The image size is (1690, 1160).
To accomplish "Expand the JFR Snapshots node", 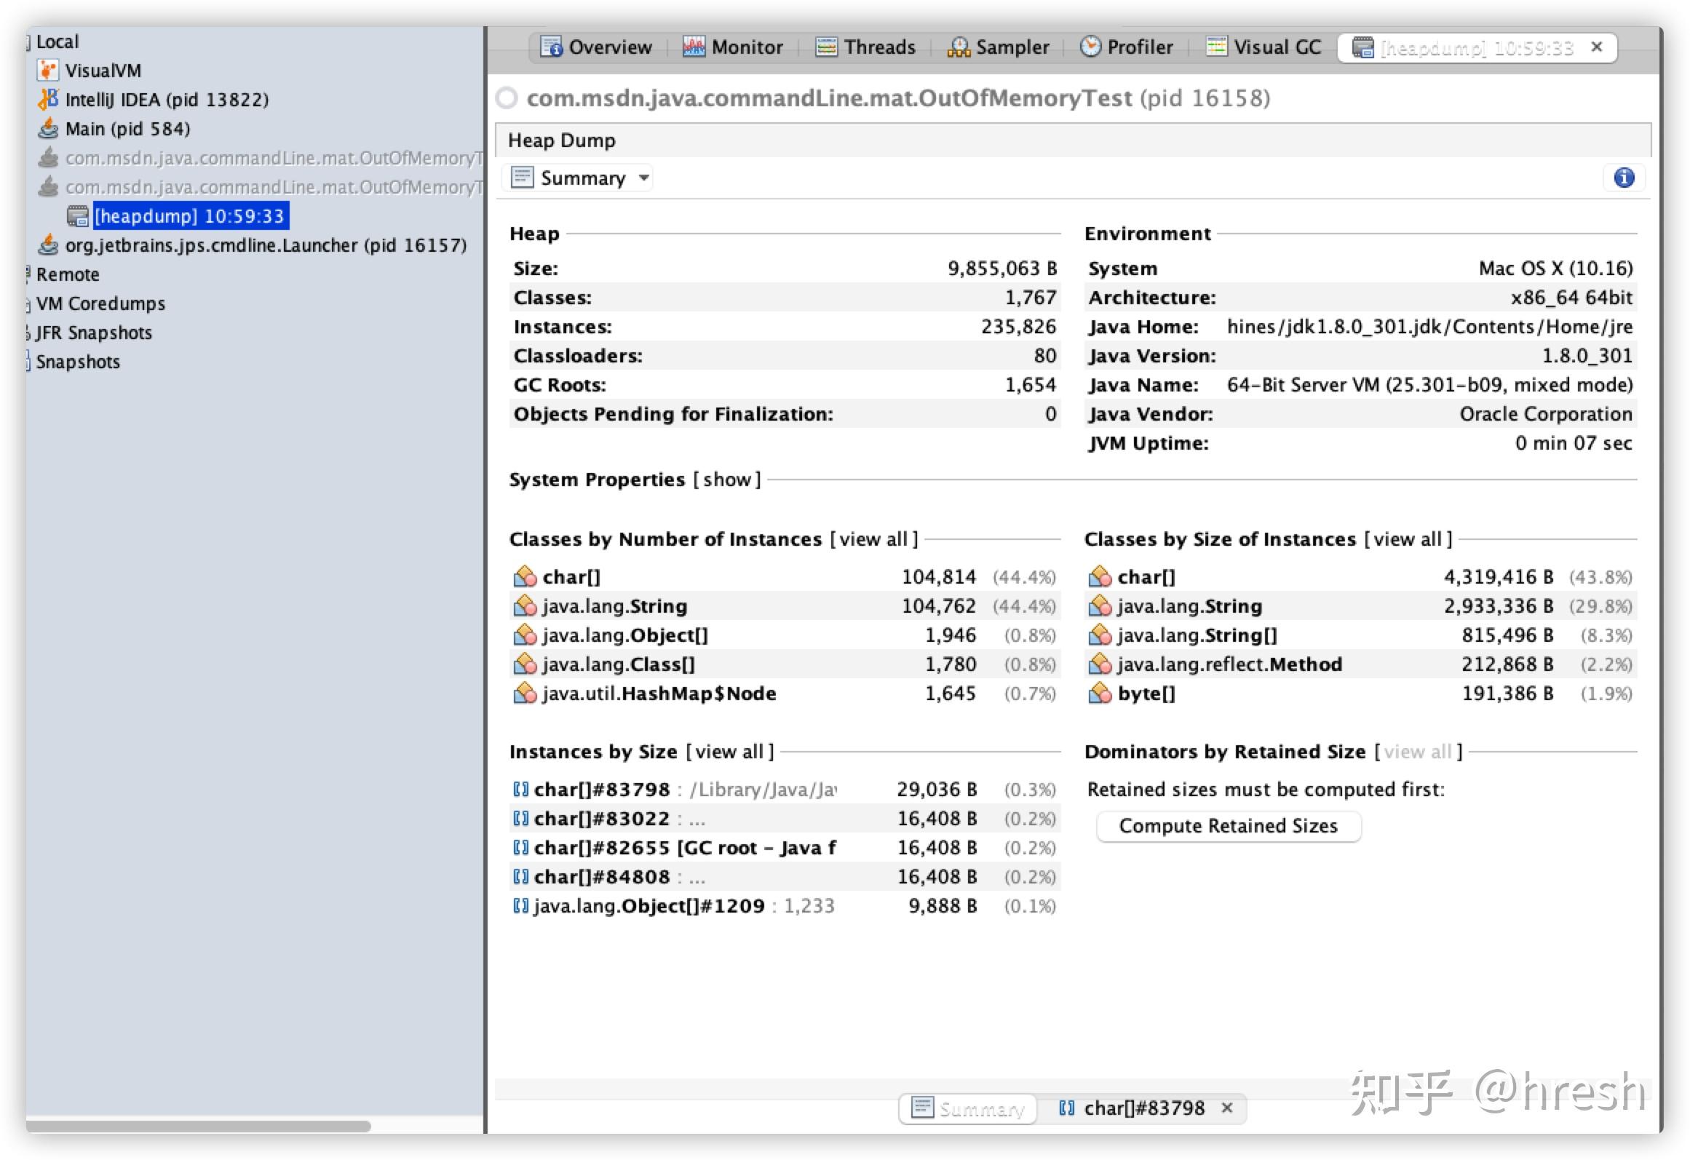I will (25, 333).
